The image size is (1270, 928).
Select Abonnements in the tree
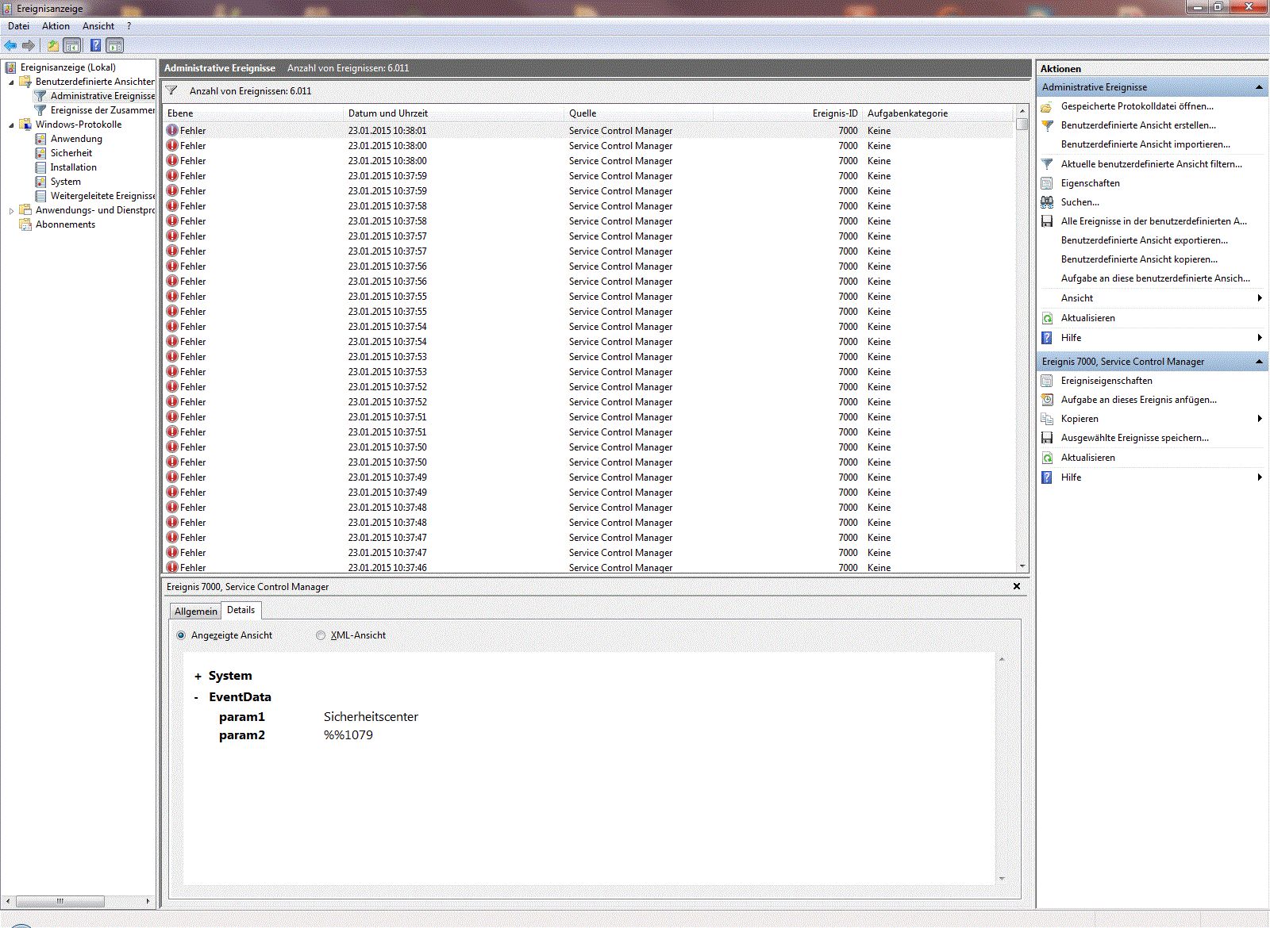(x=65, y=224)
